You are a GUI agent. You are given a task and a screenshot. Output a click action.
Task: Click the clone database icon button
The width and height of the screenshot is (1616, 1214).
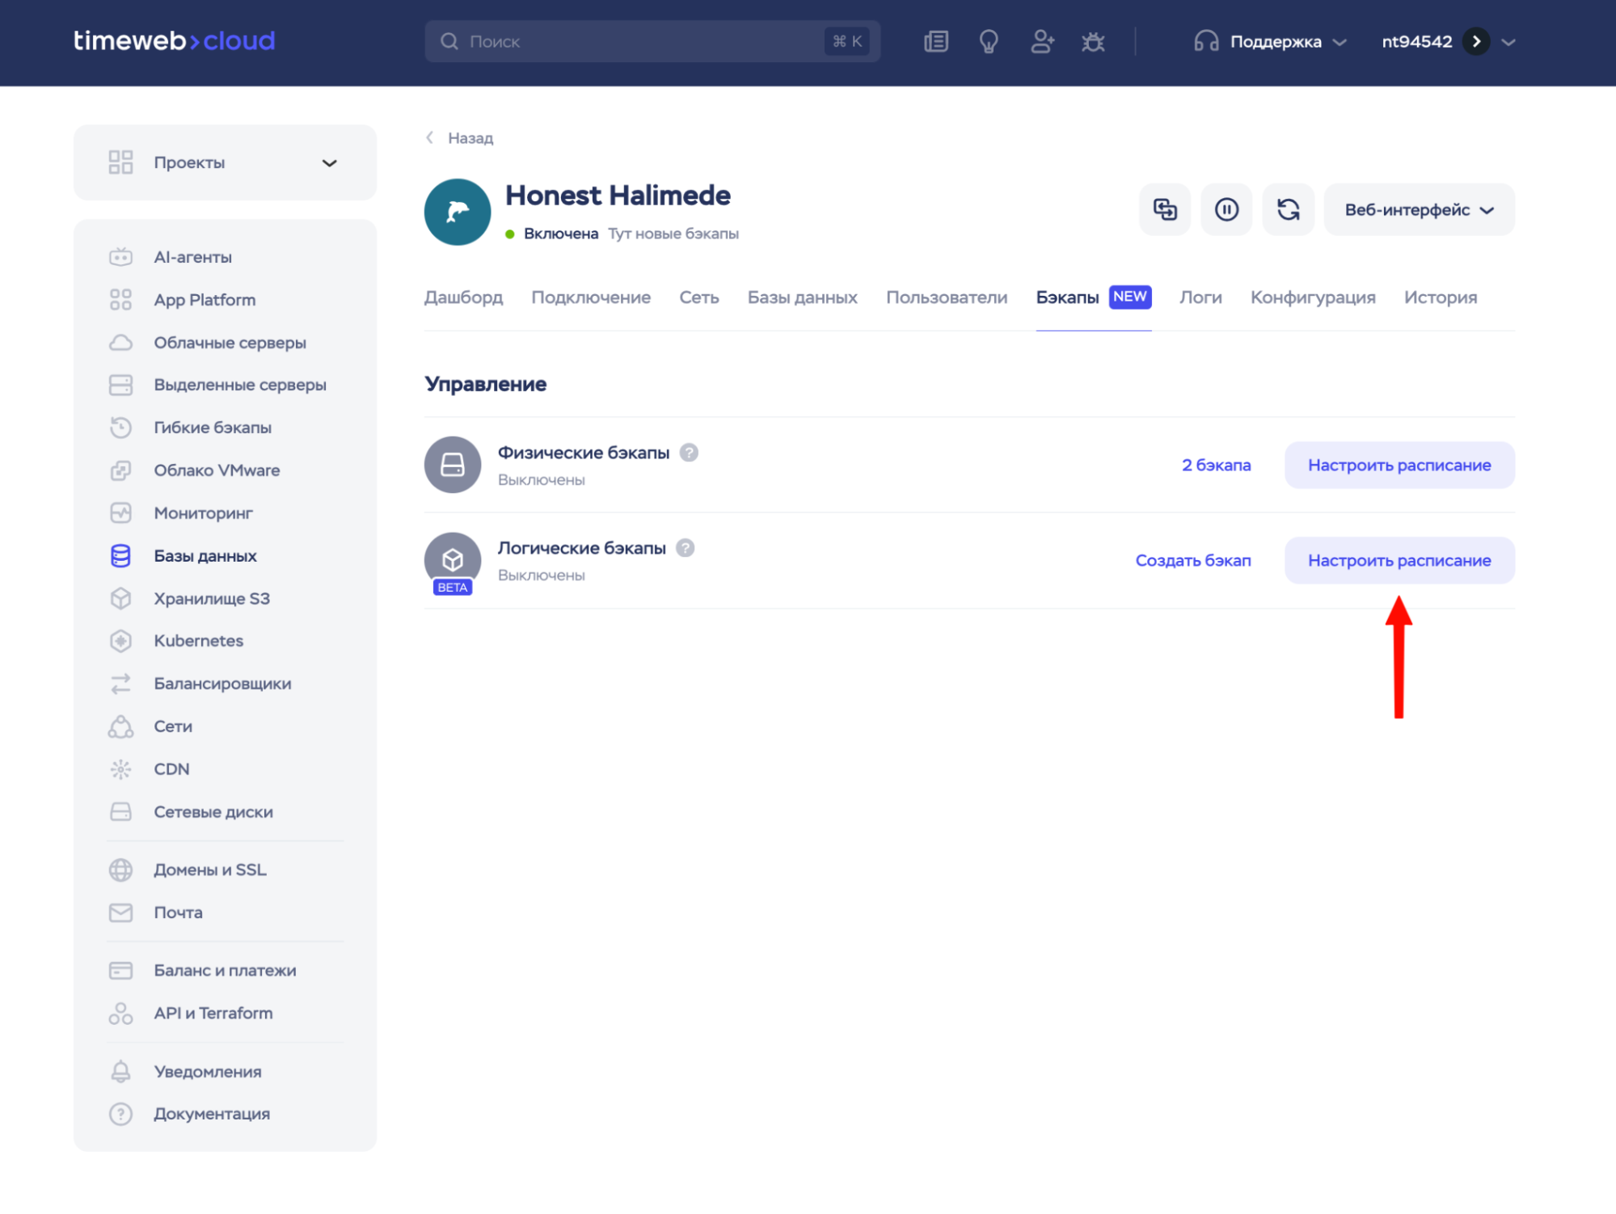pos(1164,210)
